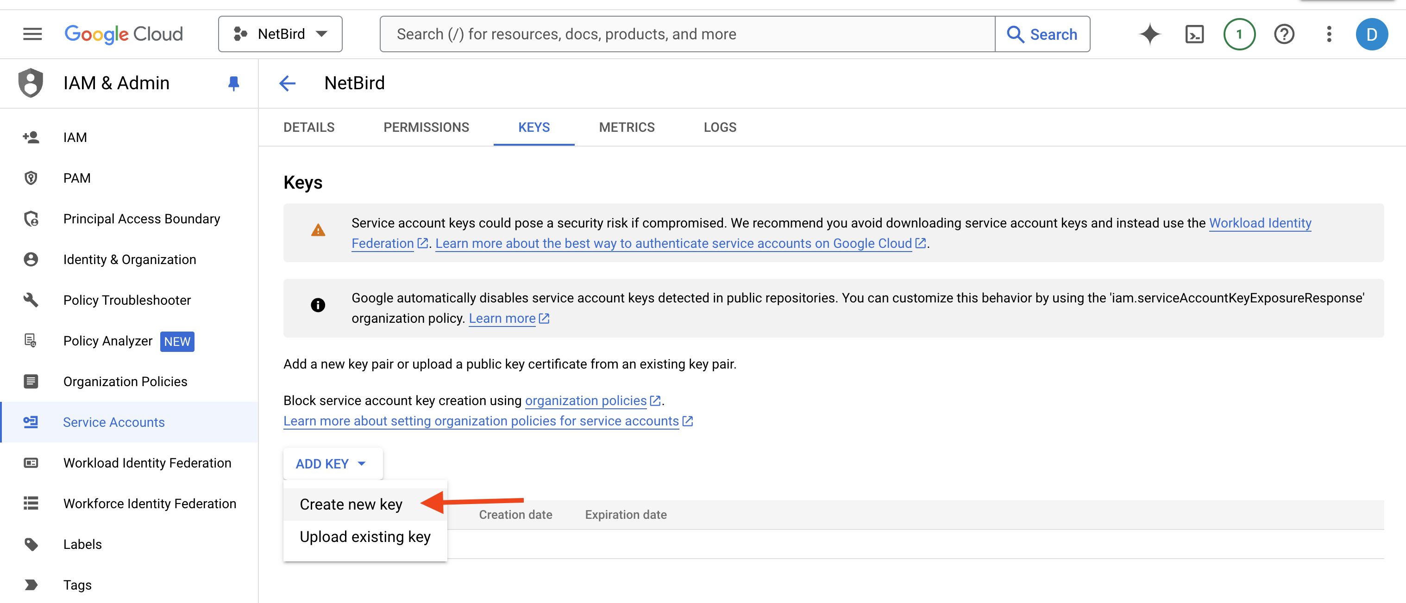Open the account avatar D

click(x=1372, y=34)
